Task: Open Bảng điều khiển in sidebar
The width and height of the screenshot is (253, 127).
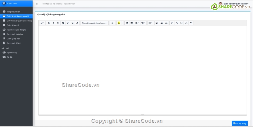Action: click(13, 12)
